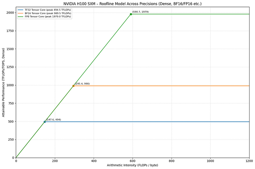Click the x-axis tick label 400
Image resolution: width=255 pixels, height=169 pixels.
point(94,161)
